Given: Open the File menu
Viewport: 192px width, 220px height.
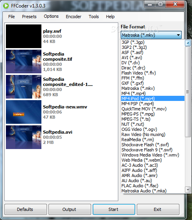Looking at the screenshot, I should pos(11,17).
